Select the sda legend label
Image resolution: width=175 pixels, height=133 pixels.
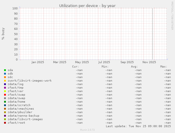(x=10, y=70)
